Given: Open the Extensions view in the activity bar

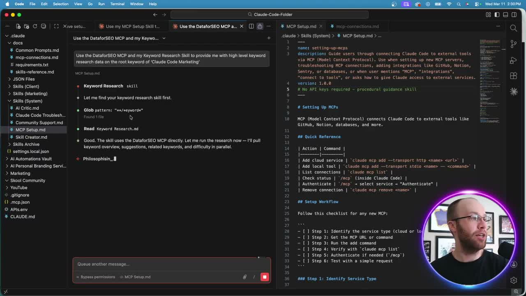Looking at the screenshot, I should coord(514,76).
